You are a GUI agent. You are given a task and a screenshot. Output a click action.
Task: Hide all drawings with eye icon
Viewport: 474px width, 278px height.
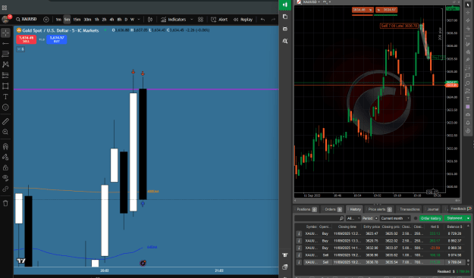5,178
